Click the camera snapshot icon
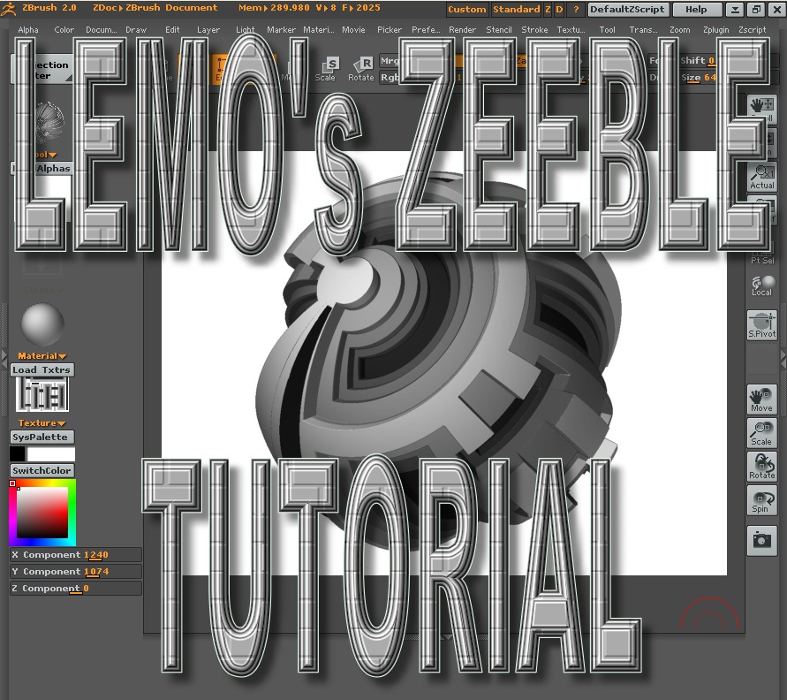 tap(762, 540)
